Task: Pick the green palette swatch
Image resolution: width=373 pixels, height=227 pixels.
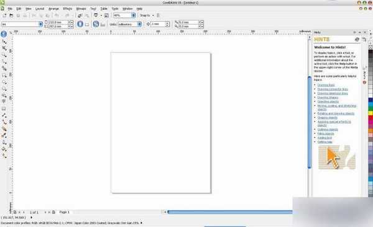Action: click(371, 108)
